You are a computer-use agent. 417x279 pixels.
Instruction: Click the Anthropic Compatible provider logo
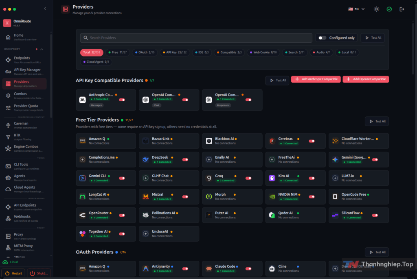click(x=82, y=100)
